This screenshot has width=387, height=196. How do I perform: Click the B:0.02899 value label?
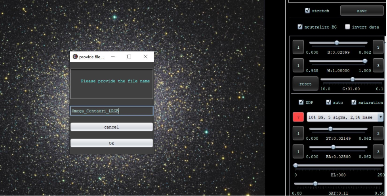[x=338, y=52]
